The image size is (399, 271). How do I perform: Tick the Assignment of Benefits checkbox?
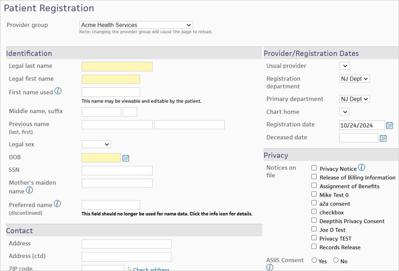[x=314, y=185]
